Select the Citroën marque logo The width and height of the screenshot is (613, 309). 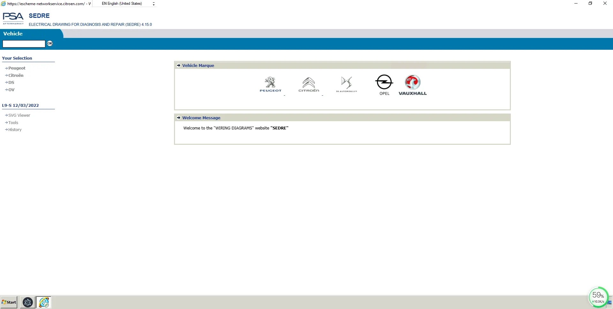(308, 84)
